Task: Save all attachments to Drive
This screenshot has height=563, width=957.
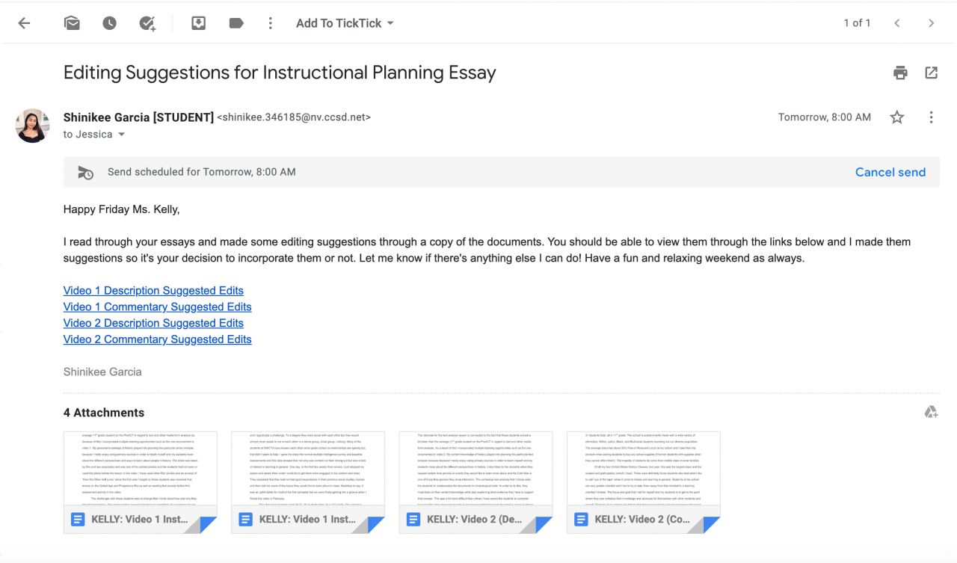Action: click(931, 412)
